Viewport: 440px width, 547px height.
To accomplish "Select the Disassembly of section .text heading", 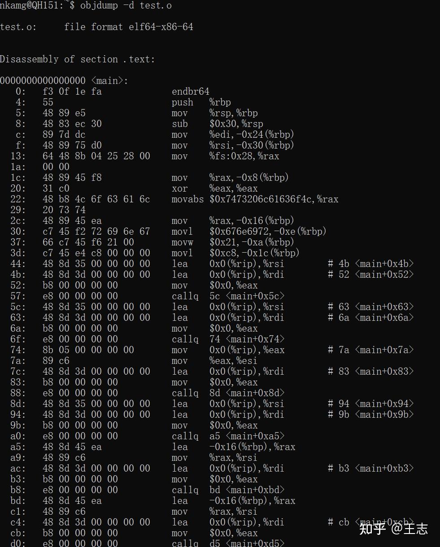I will click(77, 59).
